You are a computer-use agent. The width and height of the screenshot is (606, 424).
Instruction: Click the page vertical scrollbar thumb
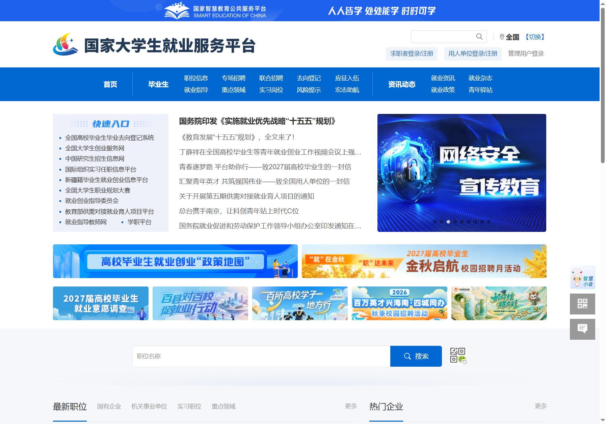coord(603,85)
